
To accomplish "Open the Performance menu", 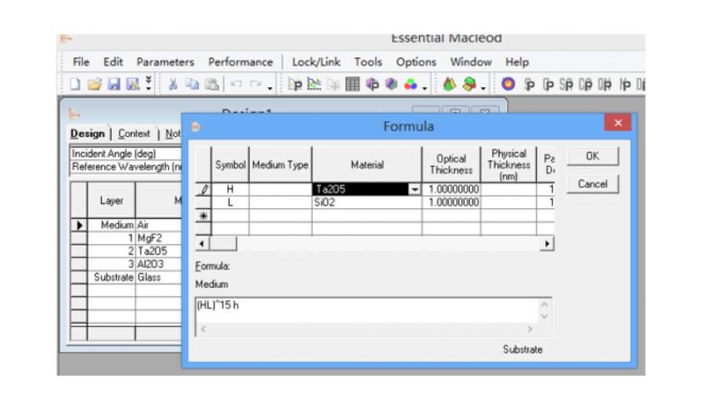I will 240,62.
